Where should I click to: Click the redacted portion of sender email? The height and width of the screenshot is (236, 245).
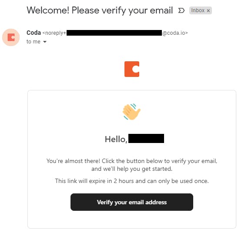coord(114,33)
